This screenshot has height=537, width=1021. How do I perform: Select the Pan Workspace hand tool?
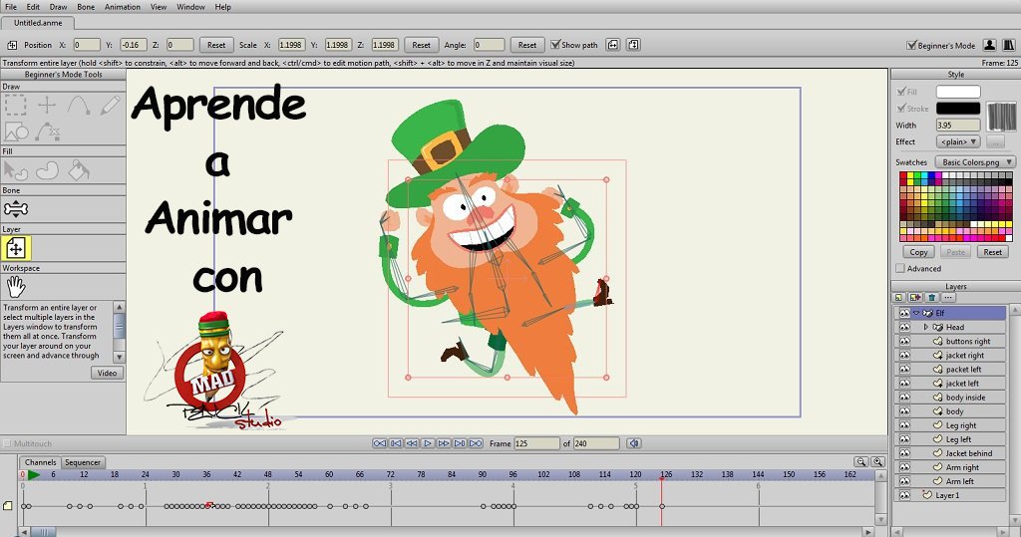click(16, 286)
